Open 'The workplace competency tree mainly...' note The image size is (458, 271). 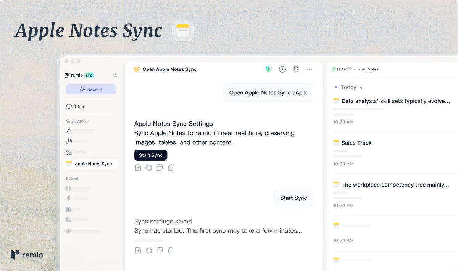395,185
